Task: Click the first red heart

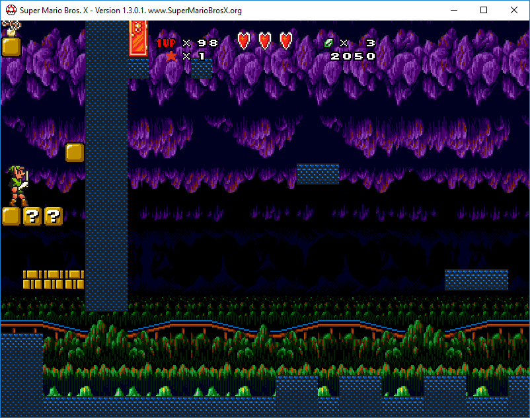Action: pos(244,41)
